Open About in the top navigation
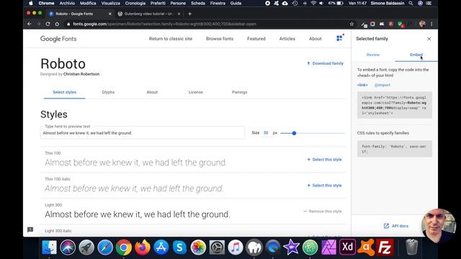Viewport: 461px width, 259px height. coord(315,38)
